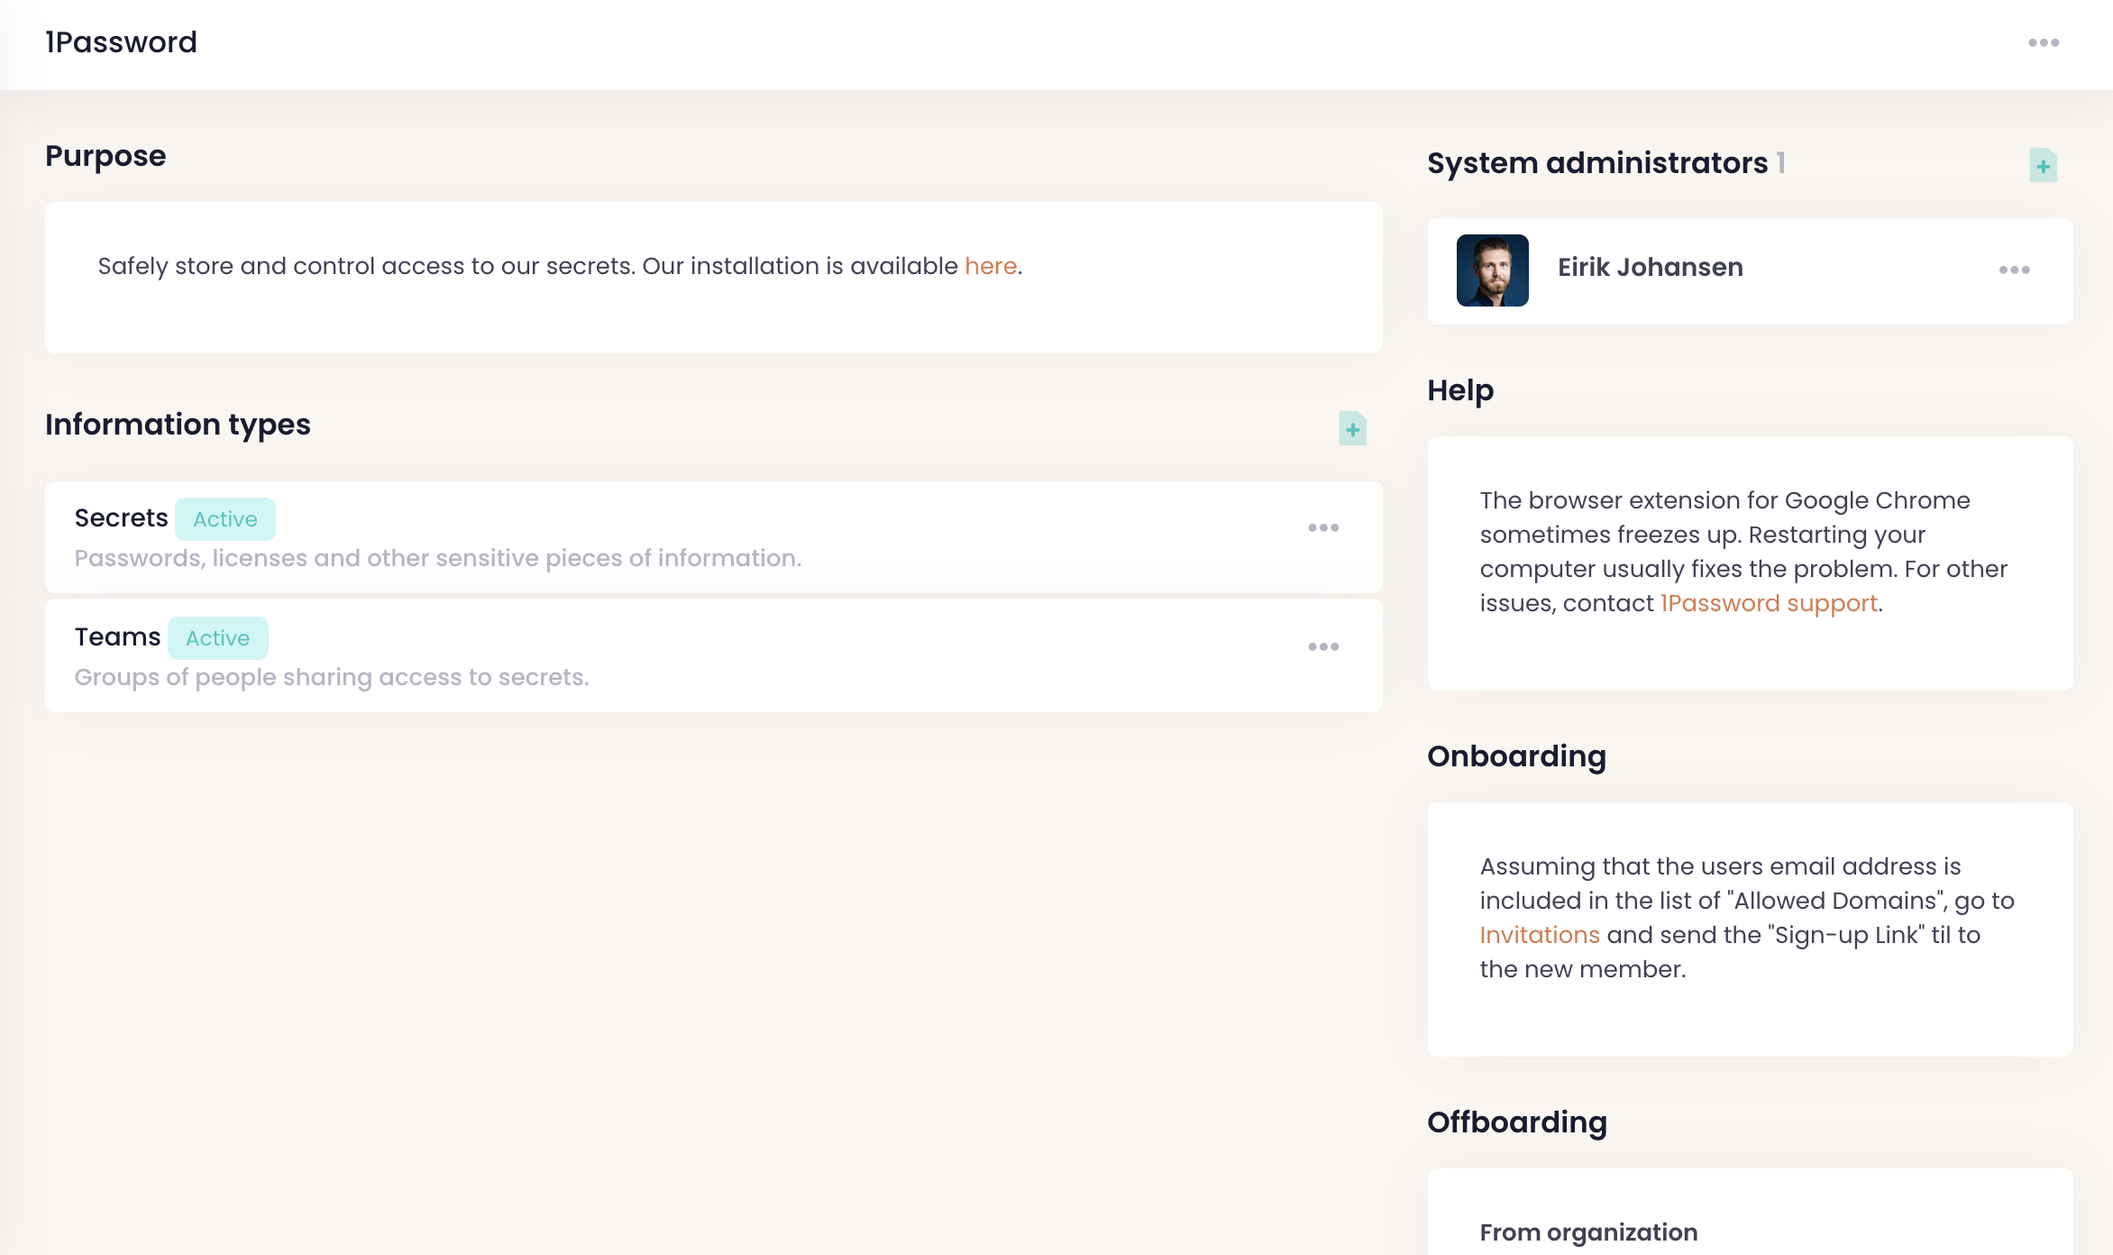Click Eirik Johansen's profile photo
2113x1255 pixels.
coord(1492,270)
